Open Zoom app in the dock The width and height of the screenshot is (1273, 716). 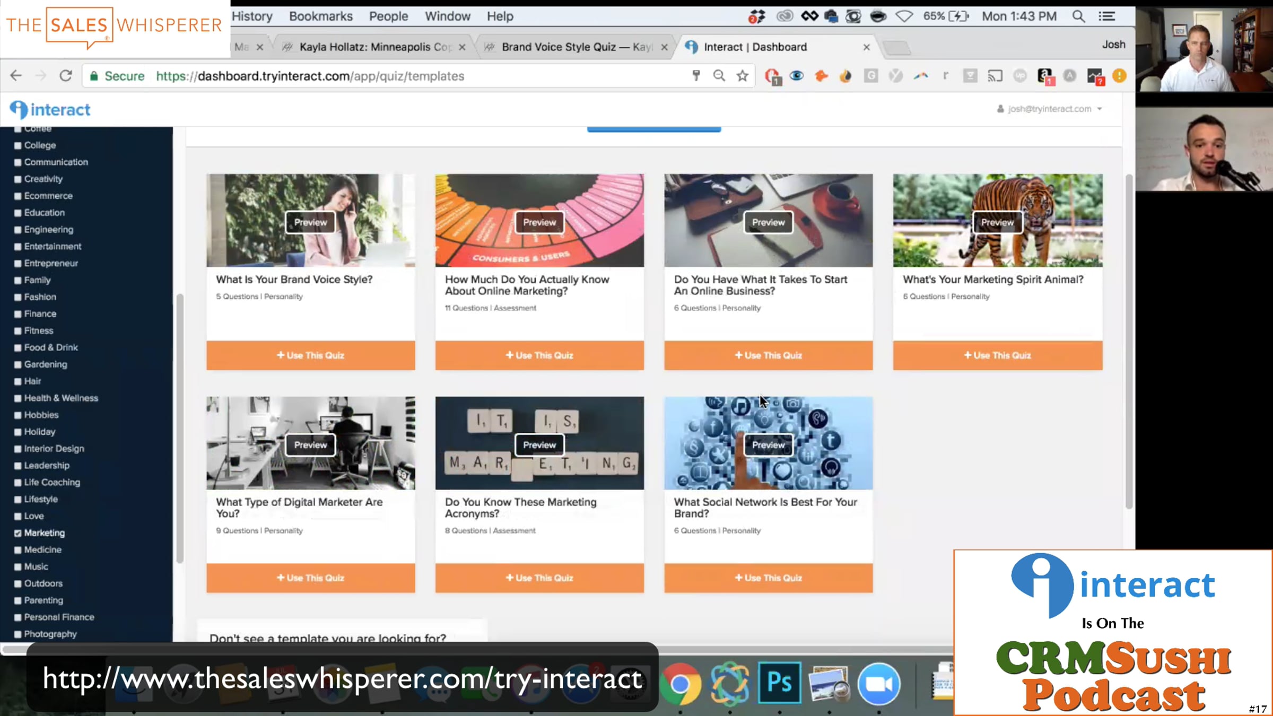point(878,684)
